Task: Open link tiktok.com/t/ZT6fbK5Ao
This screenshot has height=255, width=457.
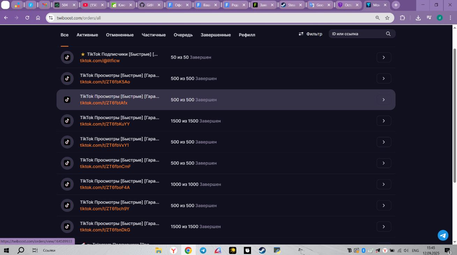Action: pyautogui.click(x=105, y=82)
